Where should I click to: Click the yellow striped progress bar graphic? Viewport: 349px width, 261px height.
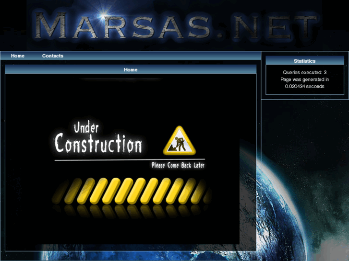(x=132, y=191)
